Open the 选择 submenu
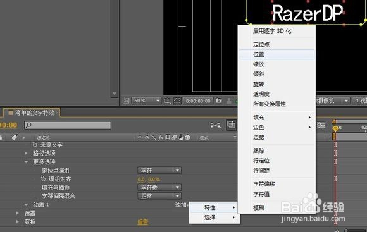Viewport: 367px width, 232px height. pos(214,217)
